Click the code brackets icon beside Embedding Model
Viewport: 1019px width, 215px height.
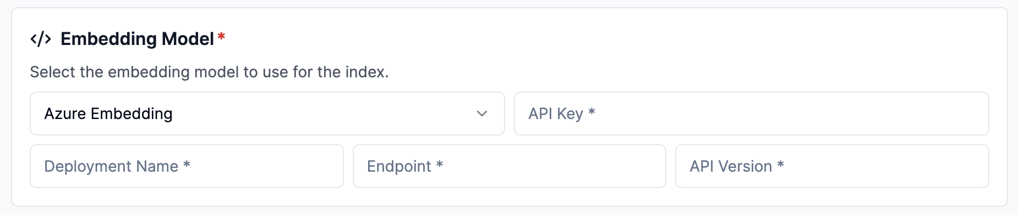point(41,39)
